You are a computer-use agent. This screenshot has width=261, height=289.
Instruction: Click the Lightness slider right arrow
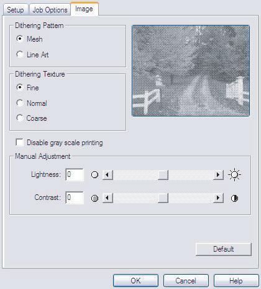218,175
